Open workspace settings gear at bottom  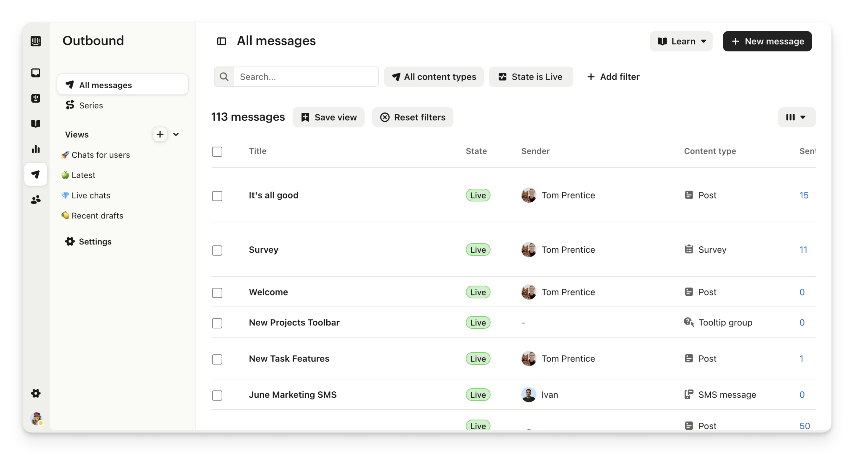pos(36,393)
